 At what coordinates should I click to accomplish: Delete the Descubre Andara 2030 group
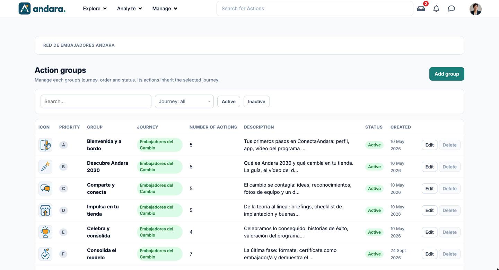point(450,167)
